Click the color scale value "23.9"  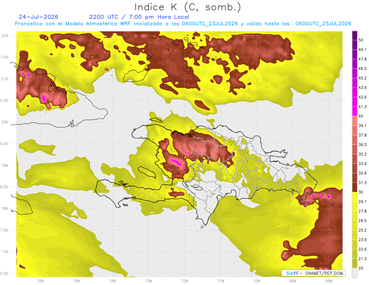tap(363, 239)
